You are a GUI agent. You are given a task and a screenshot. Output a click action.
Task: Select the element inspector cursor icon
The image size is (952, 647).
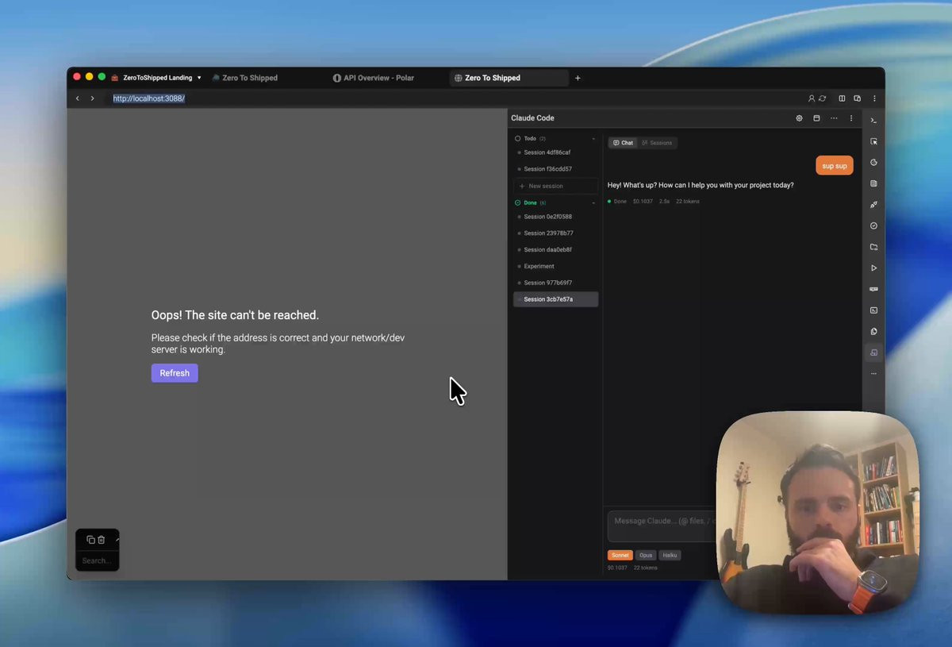[x=873, y=141]
